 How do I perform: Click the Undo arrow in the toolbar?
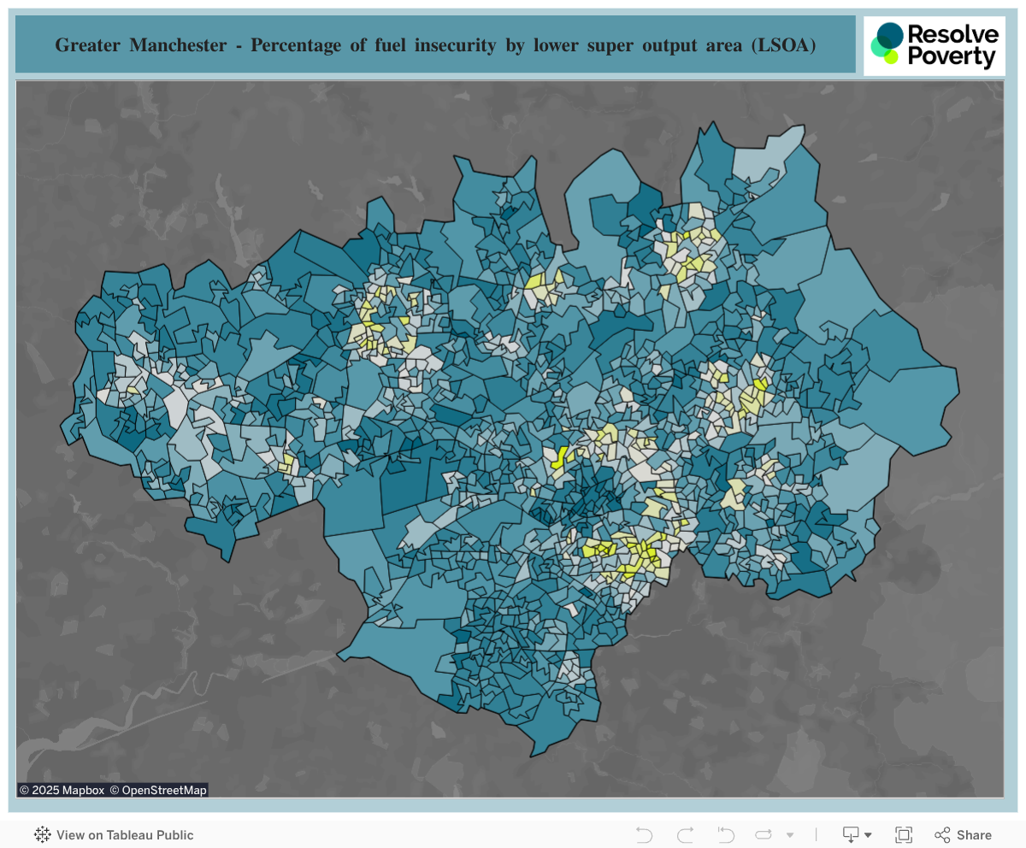[x=644, y=835]
